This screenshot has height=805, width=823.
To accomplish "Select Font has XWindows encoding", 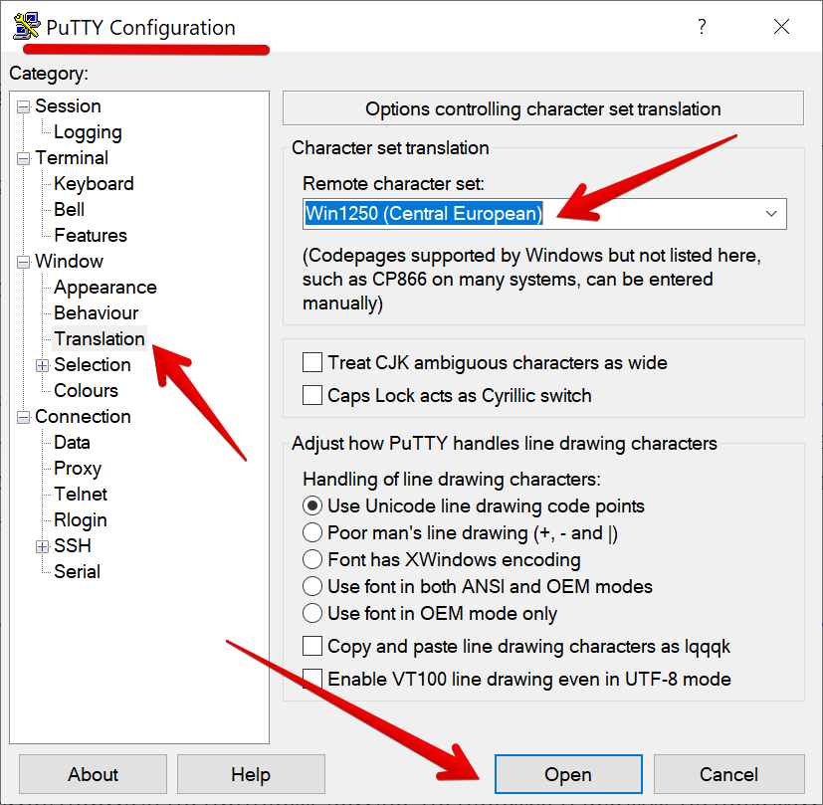I will (x=312, y=559).
